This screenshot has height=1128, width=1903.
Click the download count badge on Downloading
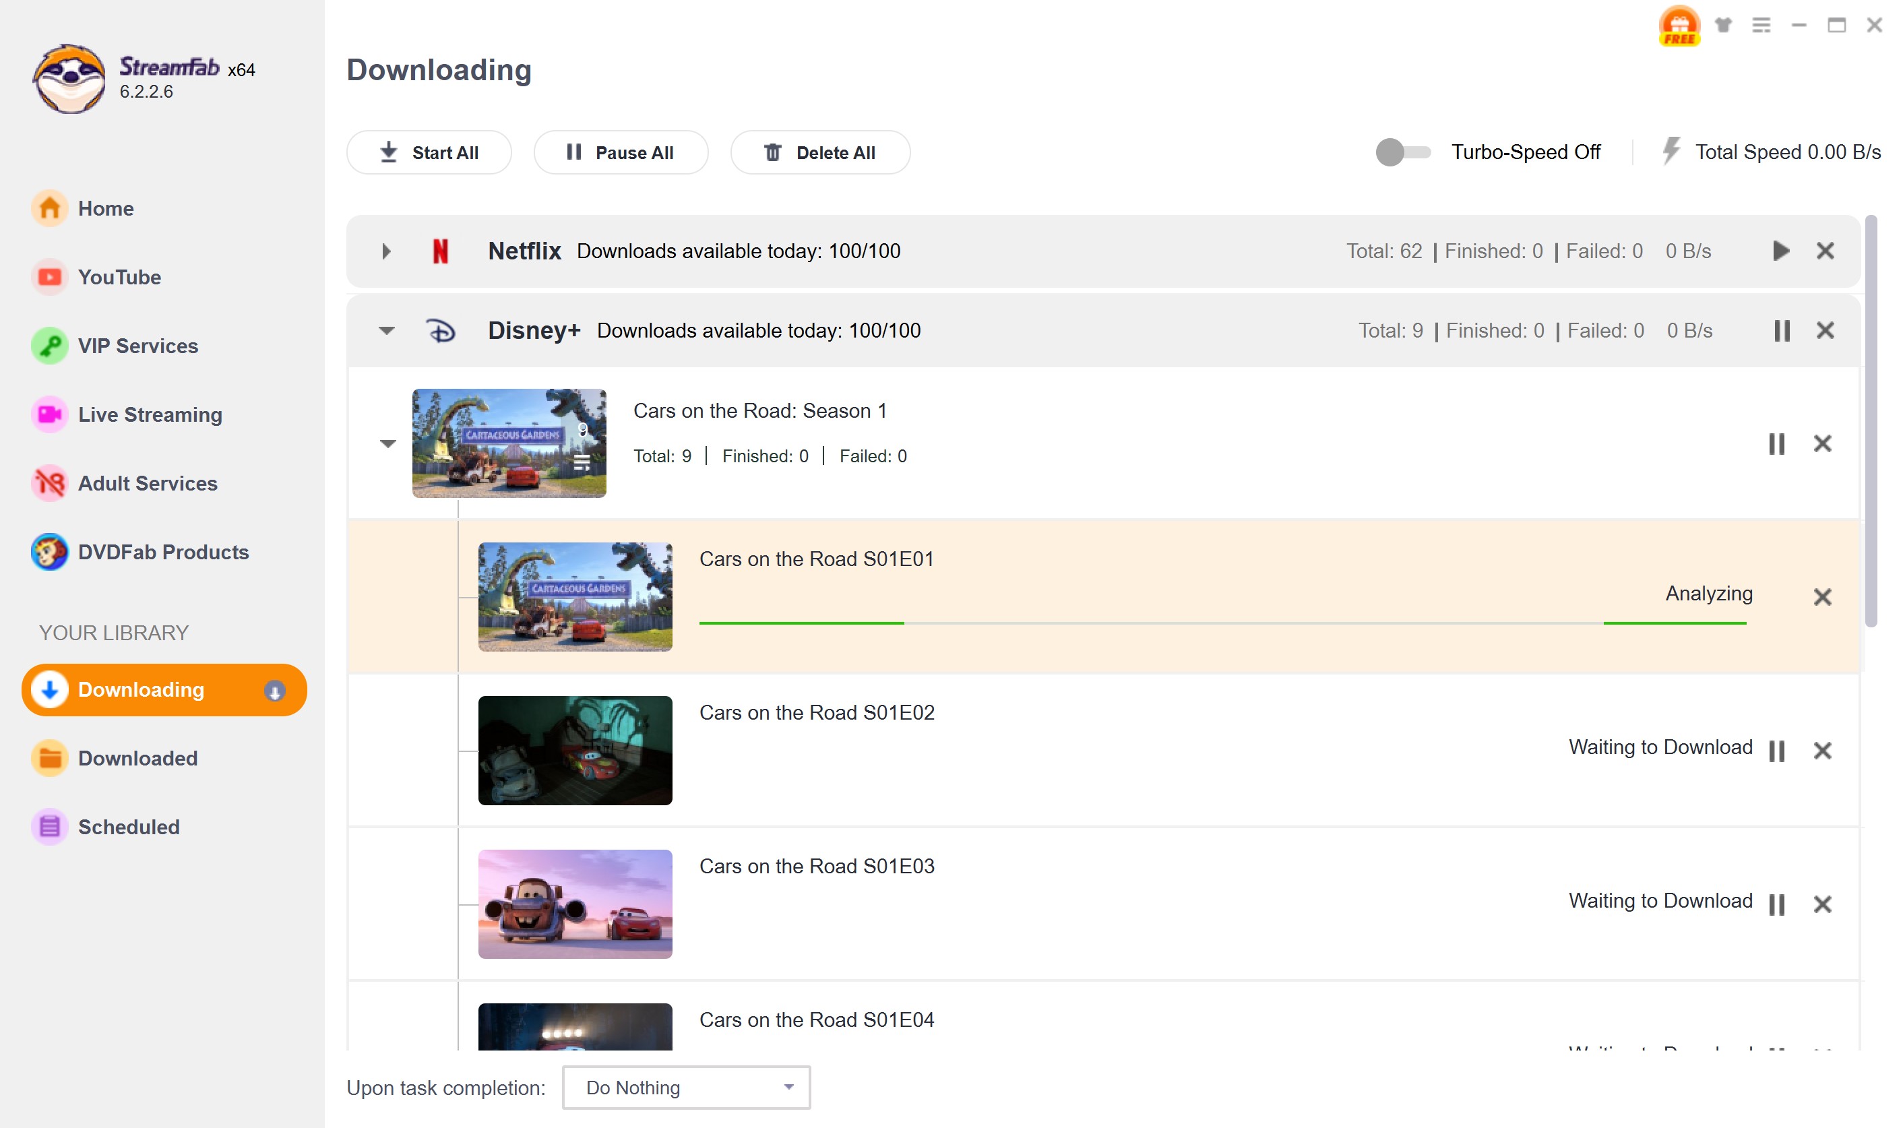[274, 690]
